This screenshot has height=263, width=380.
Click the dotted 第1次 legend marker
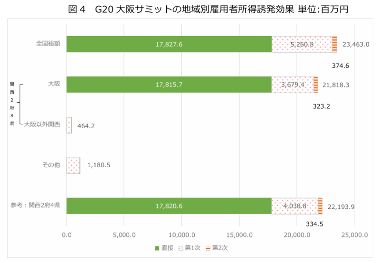pos(180,248)
